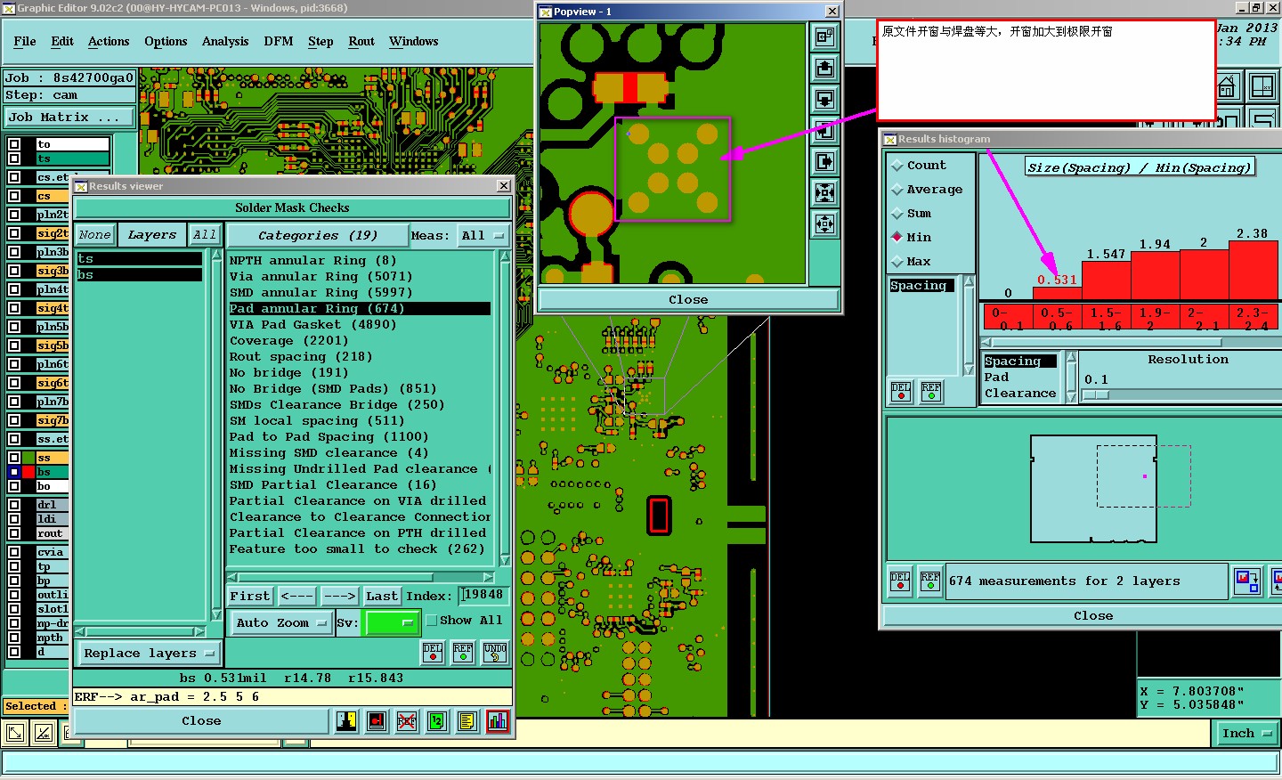This screenshot has height=780, width=1282.
Task: Click Close in Results histogram window
Action: click(x=1093, y=616)
